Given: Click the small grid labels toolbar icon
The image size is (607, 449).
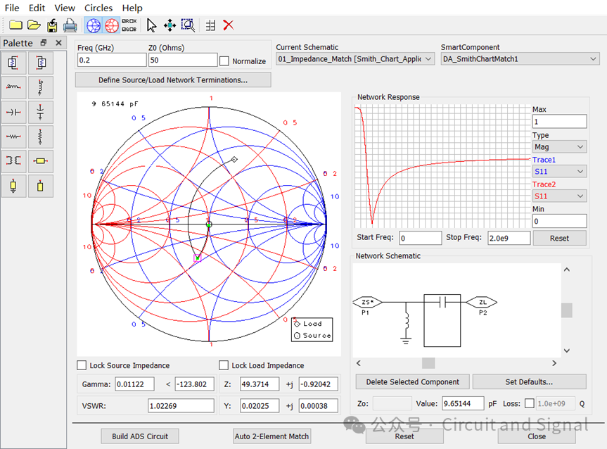Looking at the screenshot, I should 129,25.
